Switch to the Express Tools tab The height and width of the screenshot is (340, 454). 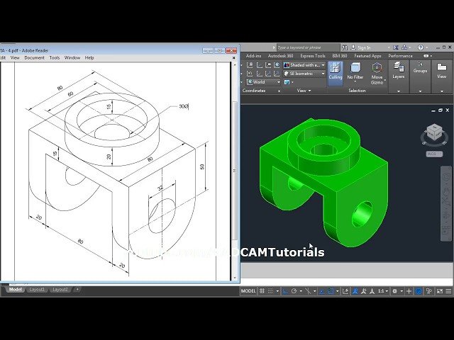[x=313, y=56]
